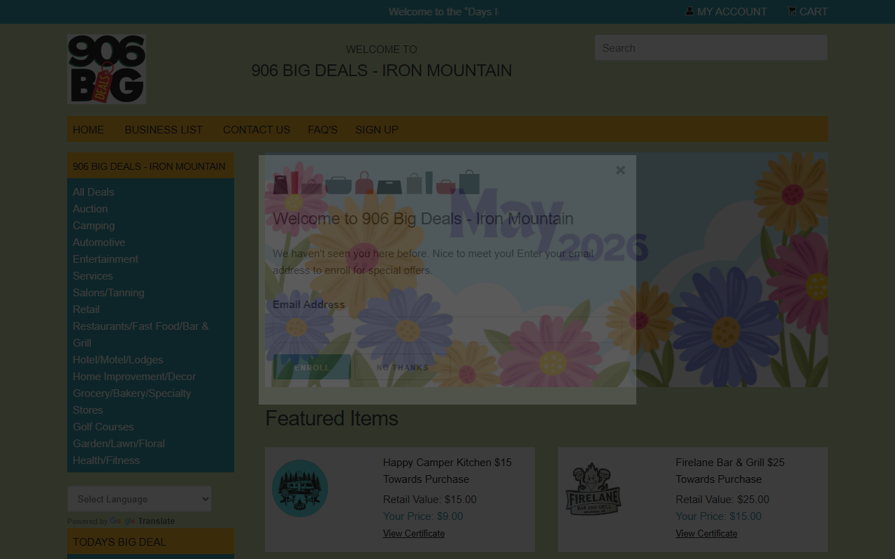Click View Certificate for Firelane Bar & Grill
Viewport: 895px width, 559px height.
pos(706,533)
